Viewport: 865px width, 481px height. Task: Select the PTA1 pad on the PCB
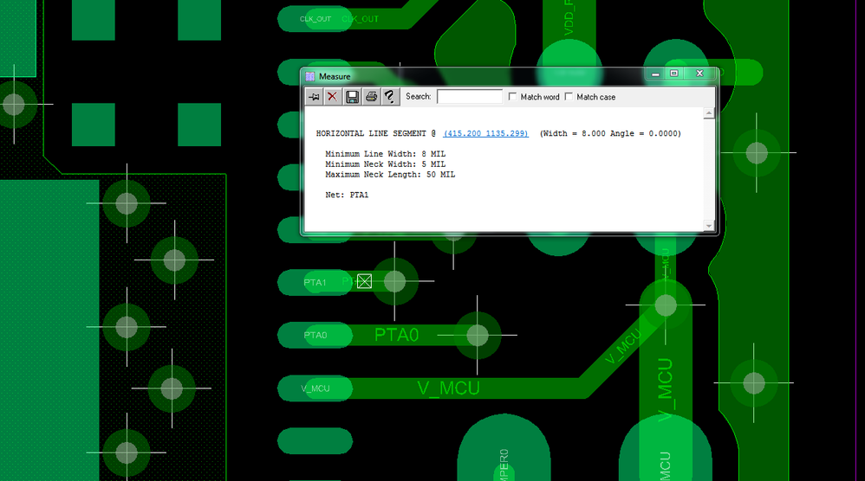click(315, 282)
